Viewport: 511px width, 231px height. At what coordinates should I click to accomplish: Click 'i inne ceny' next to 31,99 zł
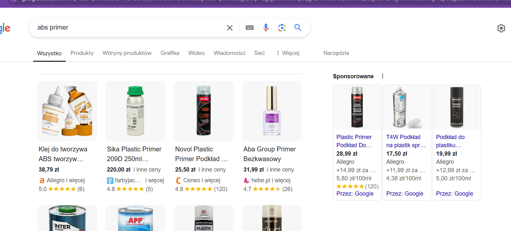(x=280, y=170)
